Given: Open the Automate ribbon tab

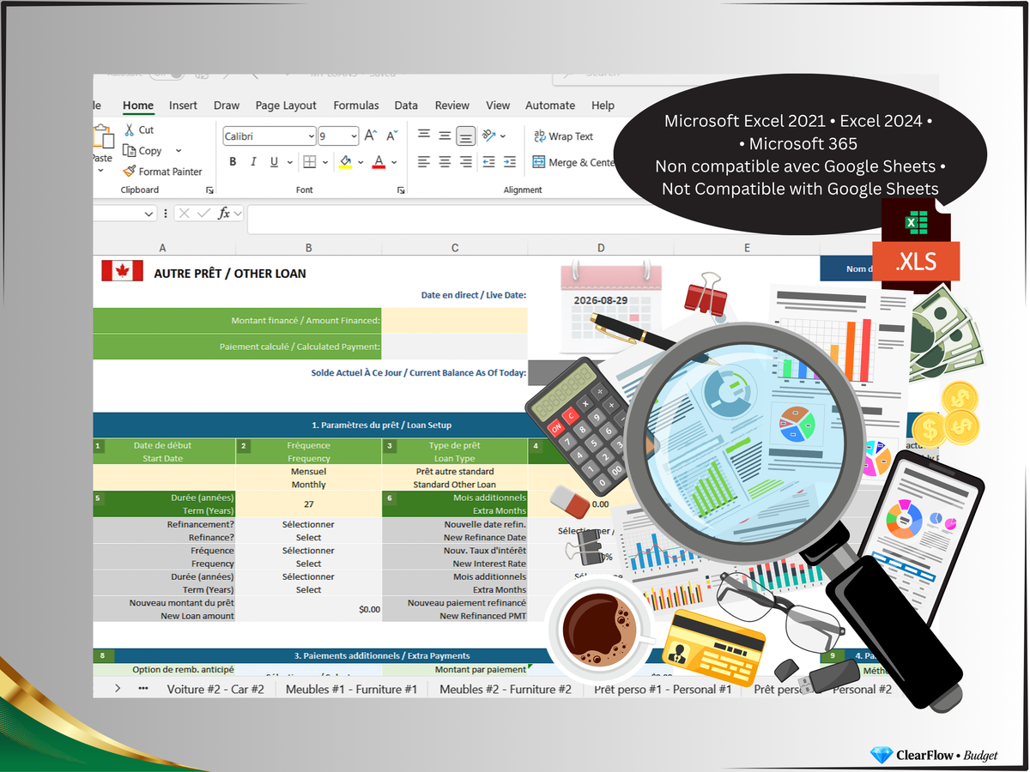Looking at the screenshot, I should point(550,106).
